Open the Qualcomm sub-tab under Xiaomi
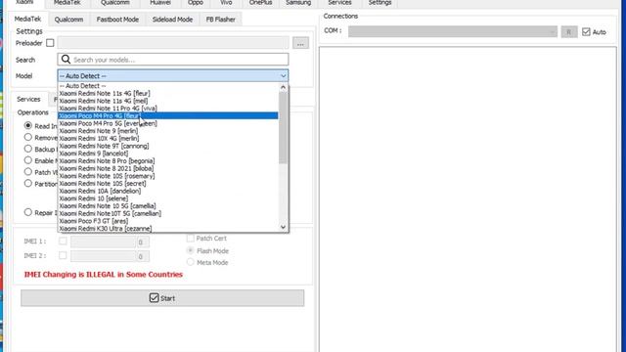The image size is (626, 352). pyautogui.click(x=68, y=20)
